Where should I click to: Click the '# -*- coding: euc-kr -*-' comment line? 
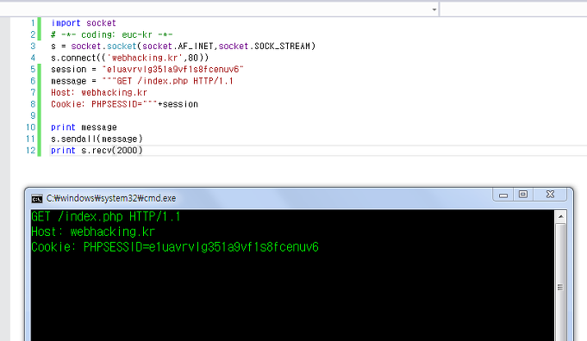pyautogui.click(x=111, y=34)
